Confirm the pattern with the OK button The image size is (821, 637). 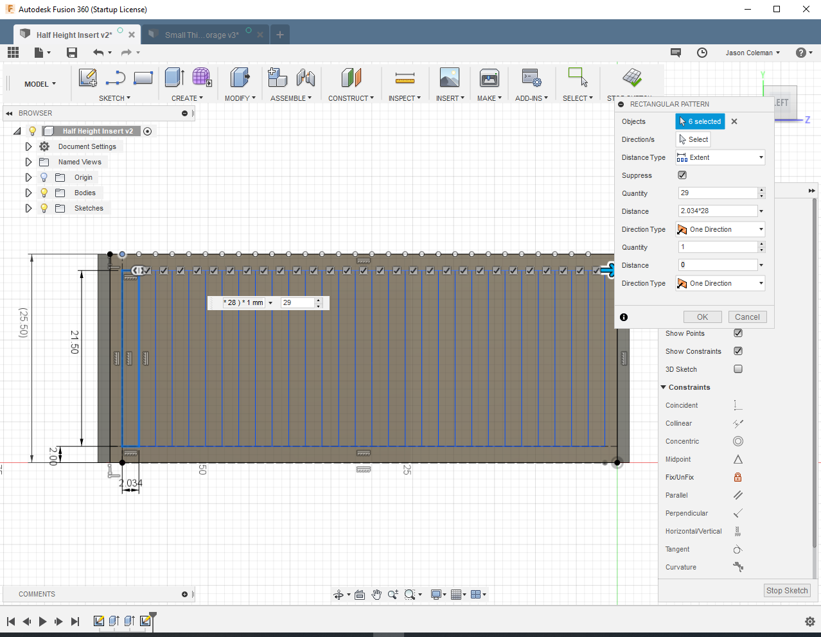click(702, 317)
